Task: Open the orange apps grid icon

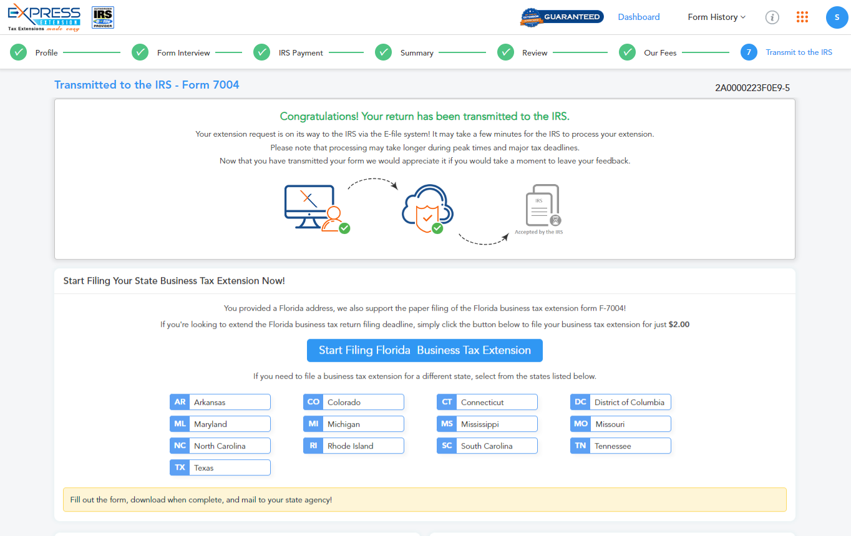Action: pos(802,17)
